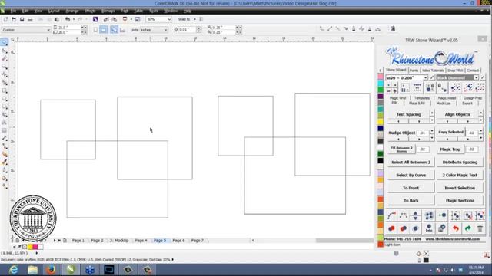This screenshot has width=492, height=276.
Task: Click the To Back button
Action: point(411,201)
